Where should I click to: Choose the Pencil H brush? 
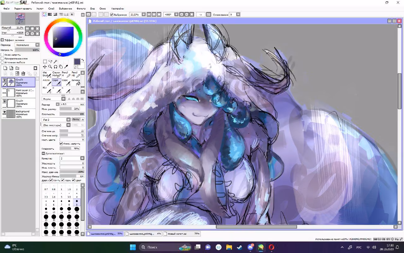coord(66,74)
